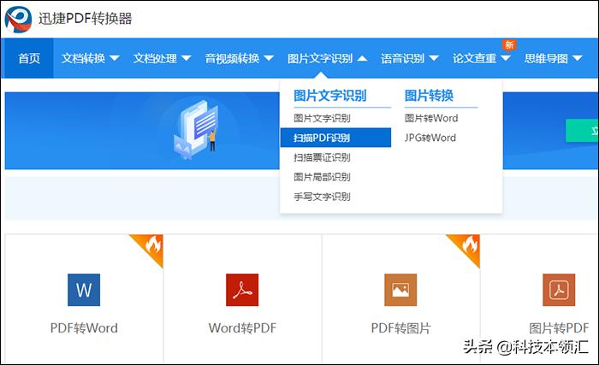Choose JPG转Word under 图片转换
This screenshot has height=365, width=599.
pyautogui.click(x=430, y=138)
